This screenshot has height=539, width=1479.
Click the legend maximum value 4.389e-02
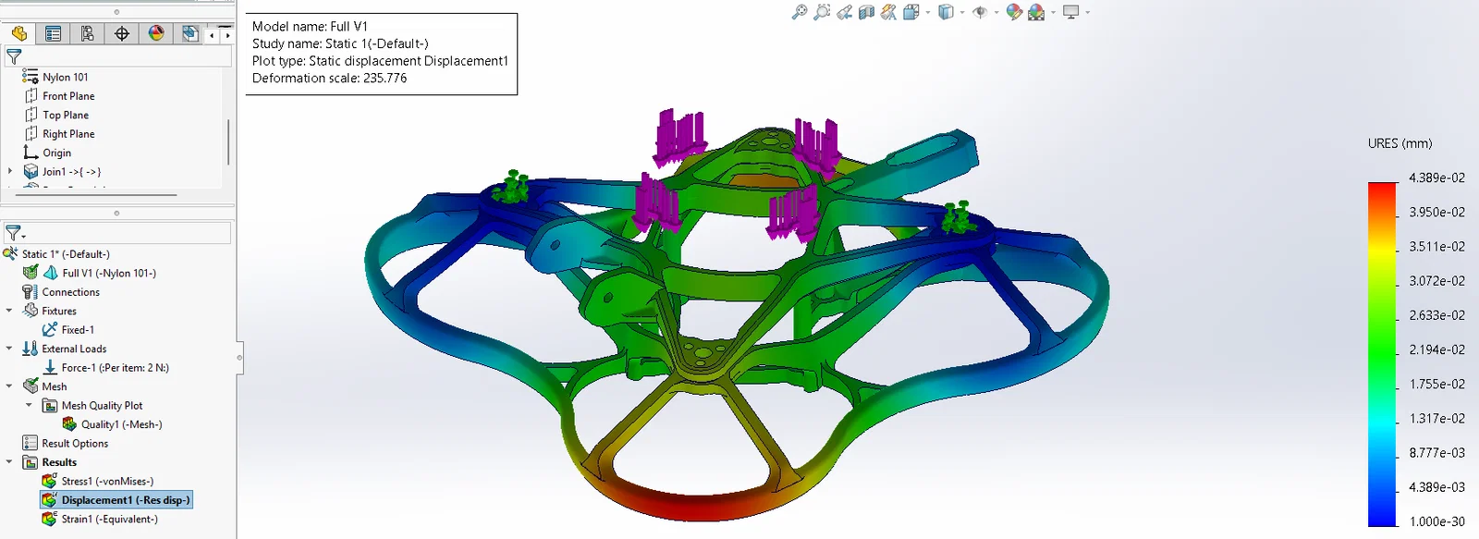(1436, 178)
